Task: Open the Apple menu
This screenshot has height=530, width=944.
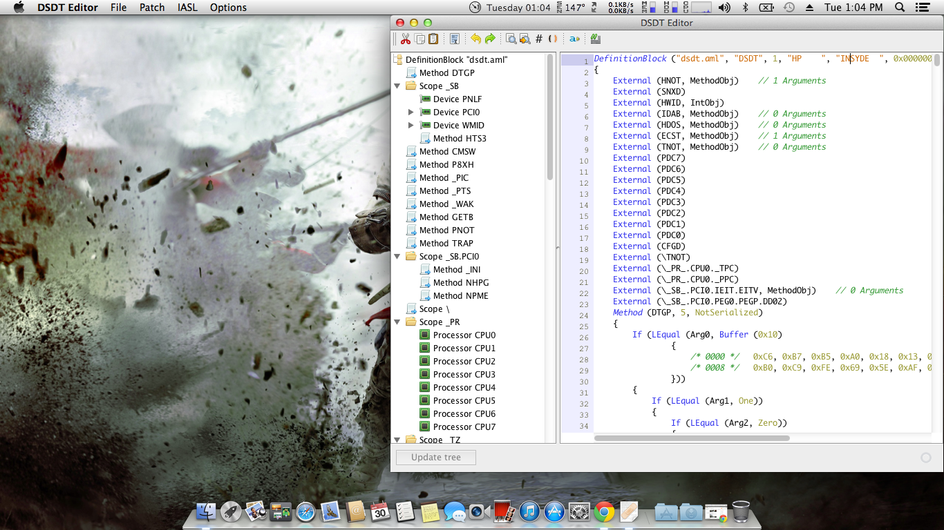Action: click(x=19, y=8)
